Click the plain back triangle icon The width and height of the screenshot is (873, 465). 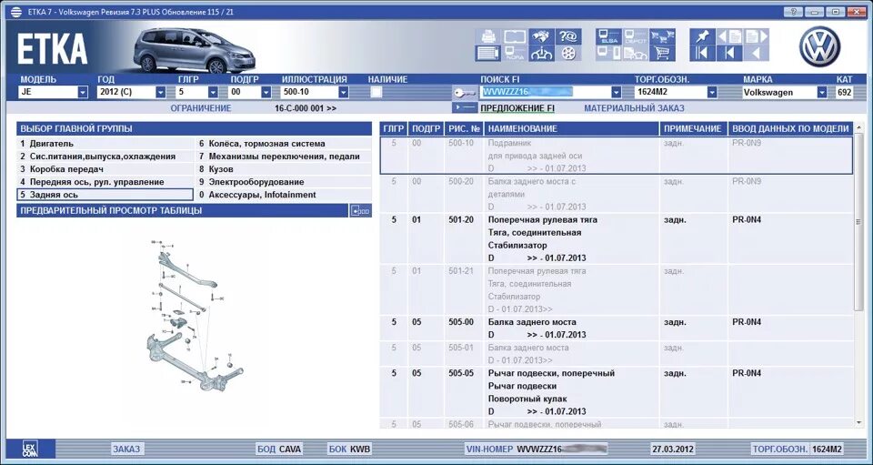(x=756, y=54)
